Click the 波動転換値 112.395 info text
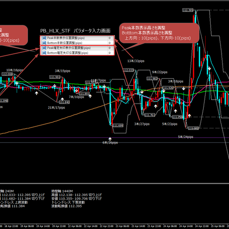 click(x=67, y=206)
